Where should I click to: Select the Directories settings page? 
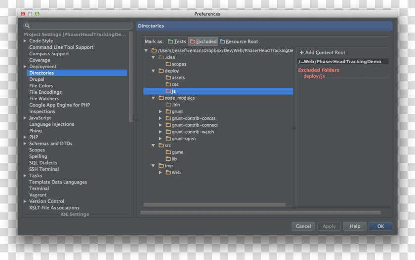click(x=77, y=73)
